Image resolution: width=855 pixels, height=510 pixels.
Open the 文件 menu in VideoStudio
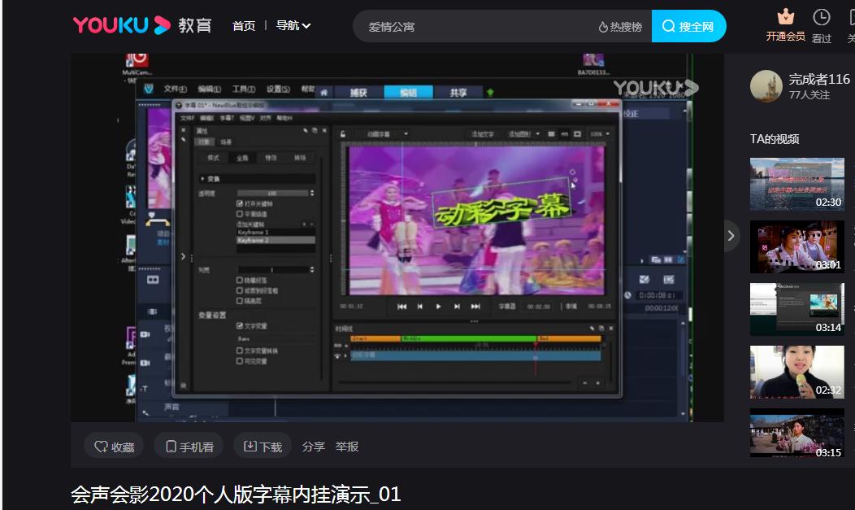175,89
